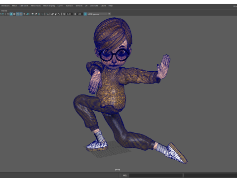Toggle multisample anti-aliasing icon
This screenshot has width=237, height=178.
[39, 14]
